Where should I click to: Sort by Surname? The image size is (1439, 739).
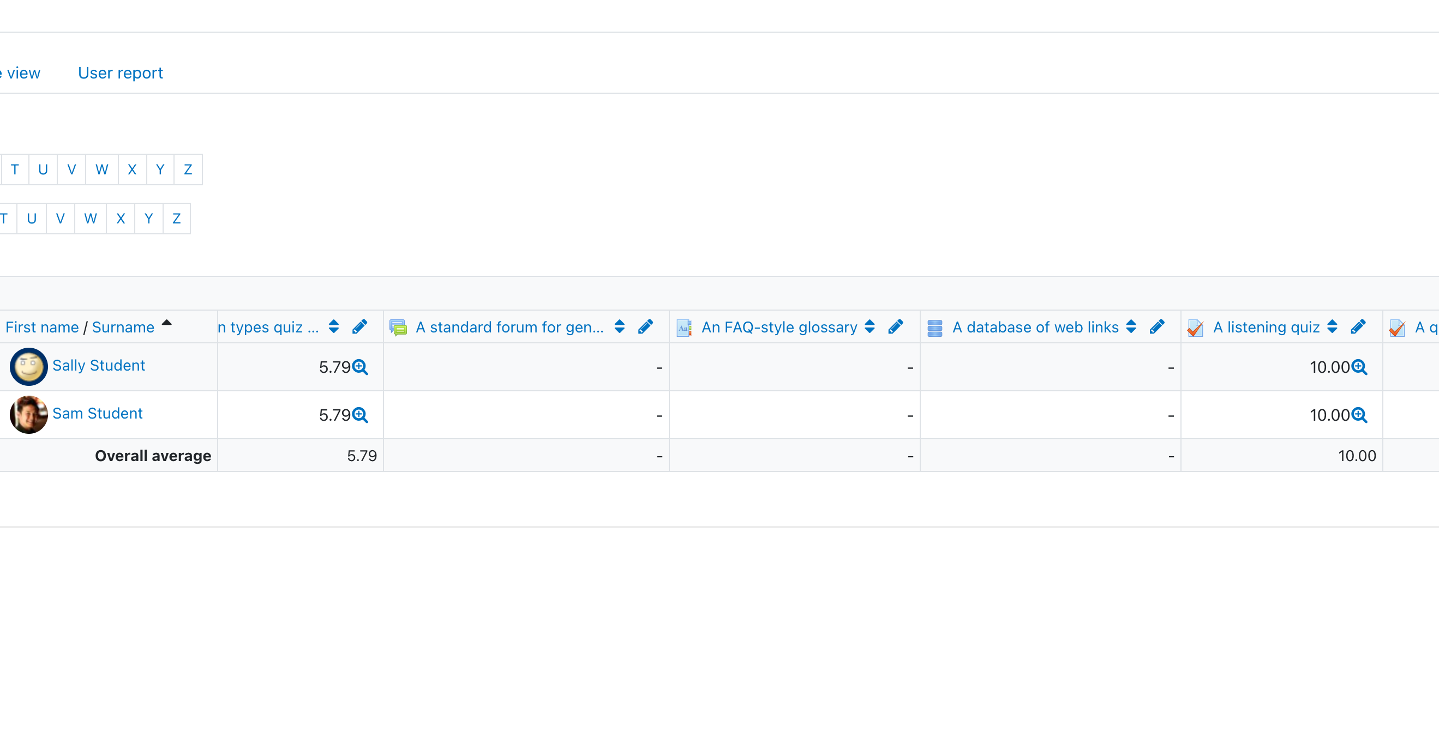123,327
